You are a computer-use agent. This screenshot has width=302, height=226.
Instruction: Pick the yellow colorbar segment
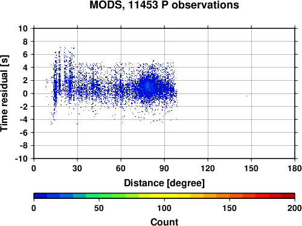pos(164,196)
